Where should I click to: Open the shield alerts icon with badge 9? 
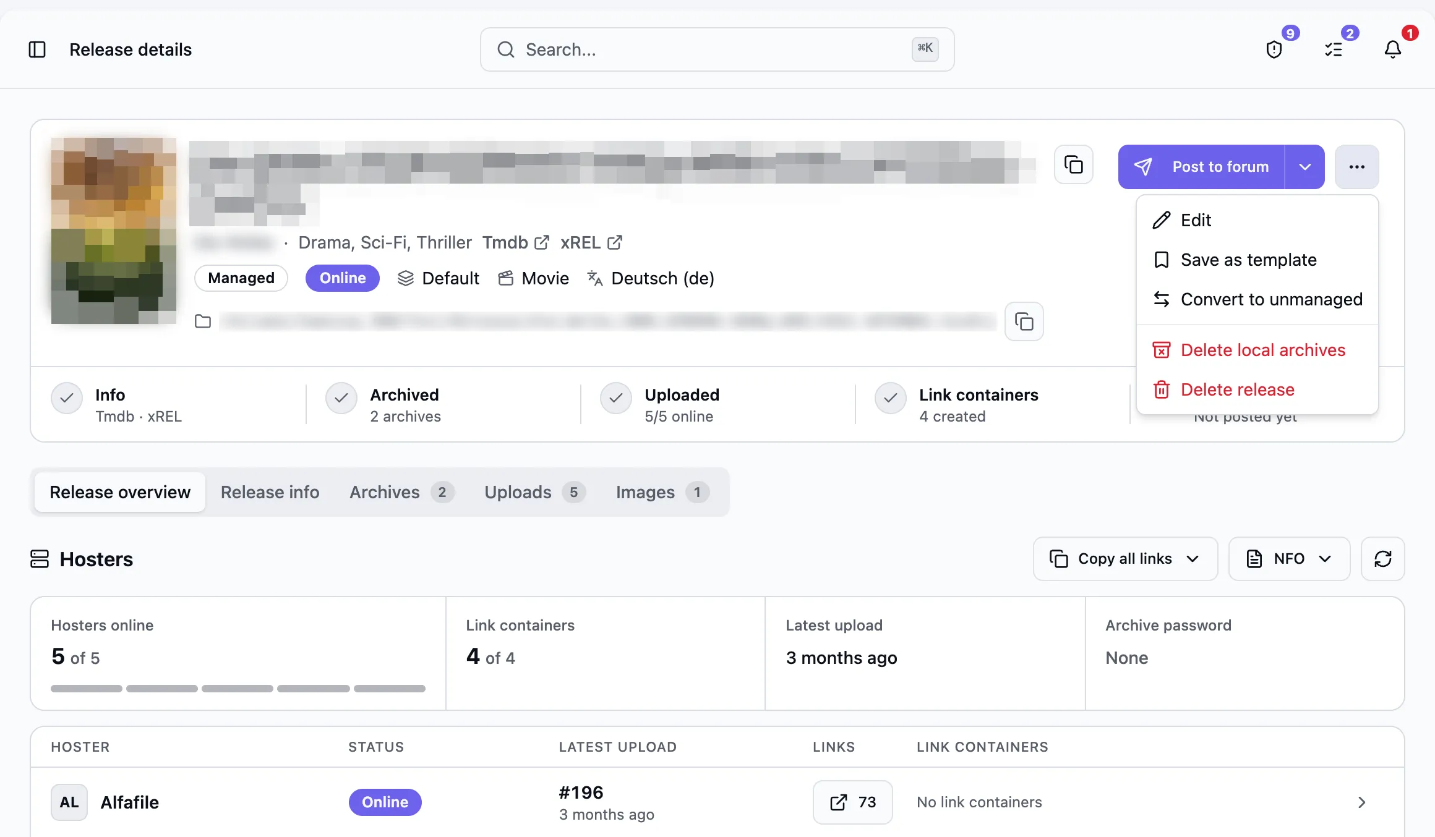pyautogui.click(x=1274, y=49)
